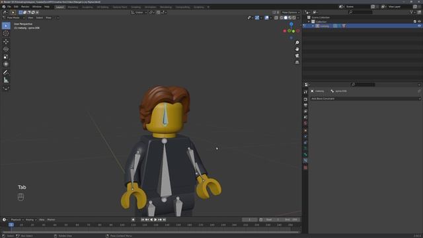Toggle X-ray mode

click(276, 18)
